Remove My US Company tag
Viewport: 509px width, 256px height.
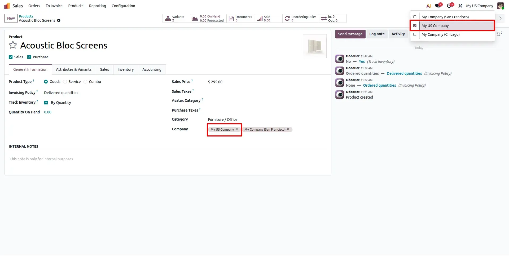tap(237, 129)
